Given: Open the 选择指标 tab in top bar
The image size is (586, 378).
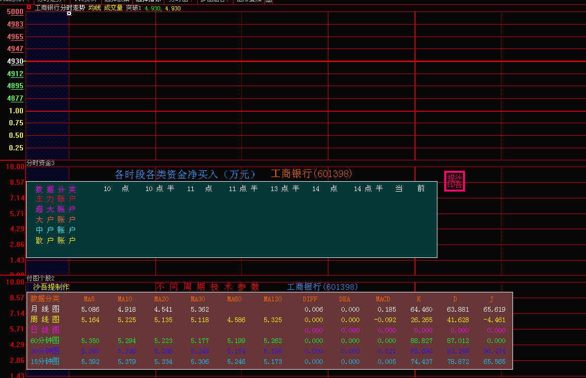Looking at the screenshot, I should click(x=148, y=2).
